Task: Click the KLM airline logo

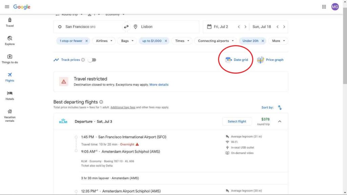Action: pos(63,121)
